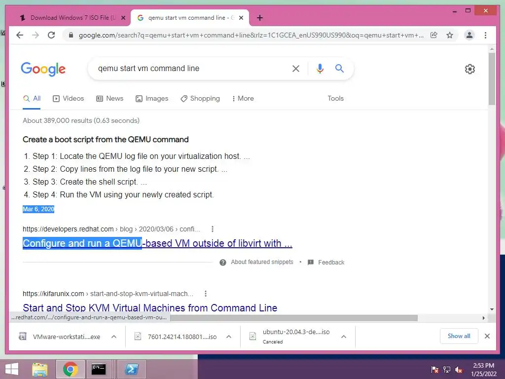Open PowerShell from taskbar
Viewport: 505px width, 379px height.
tap(132, 369)
